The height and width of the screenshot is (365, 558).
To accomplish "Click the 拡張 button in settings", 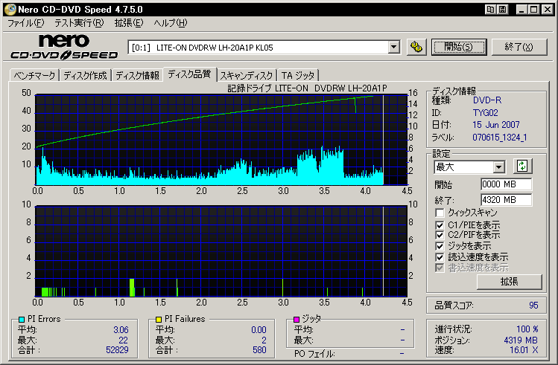I will pyautogui.click(x=510, y=282).
